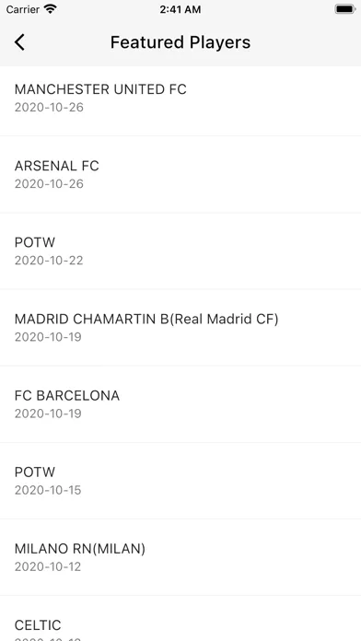Tap the 2:41 AM clock

tap(180, 9)
